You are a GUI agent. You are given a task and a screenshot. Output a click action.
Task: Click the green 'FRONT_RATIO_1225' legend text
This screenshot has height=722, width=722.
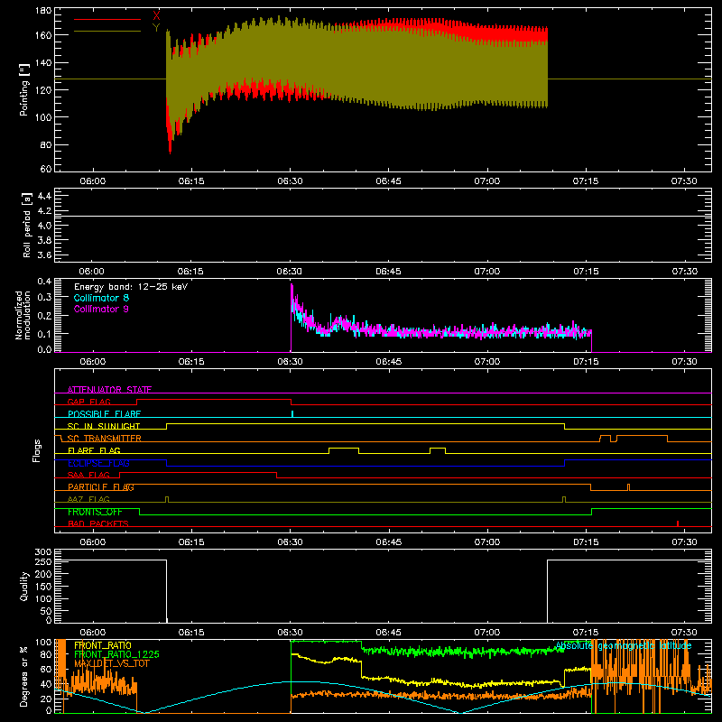coord(116,654)
